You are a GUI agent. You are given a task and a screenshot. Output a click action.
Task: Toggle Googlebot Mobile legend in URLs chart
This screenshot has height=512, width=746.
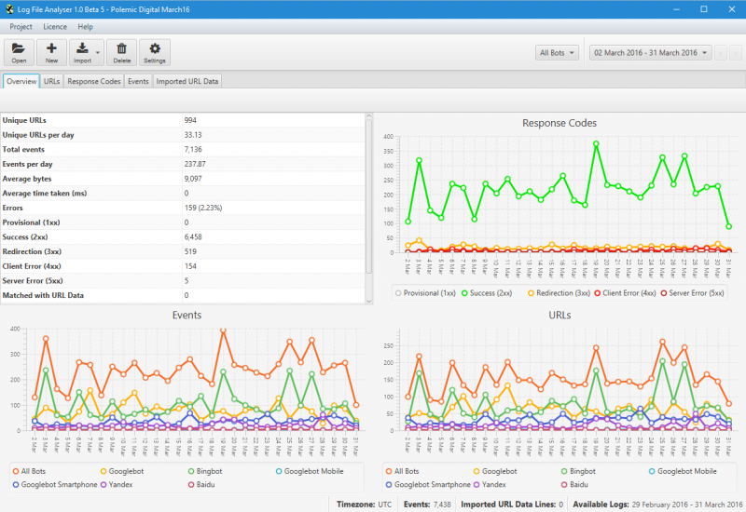tap(683, 471)
